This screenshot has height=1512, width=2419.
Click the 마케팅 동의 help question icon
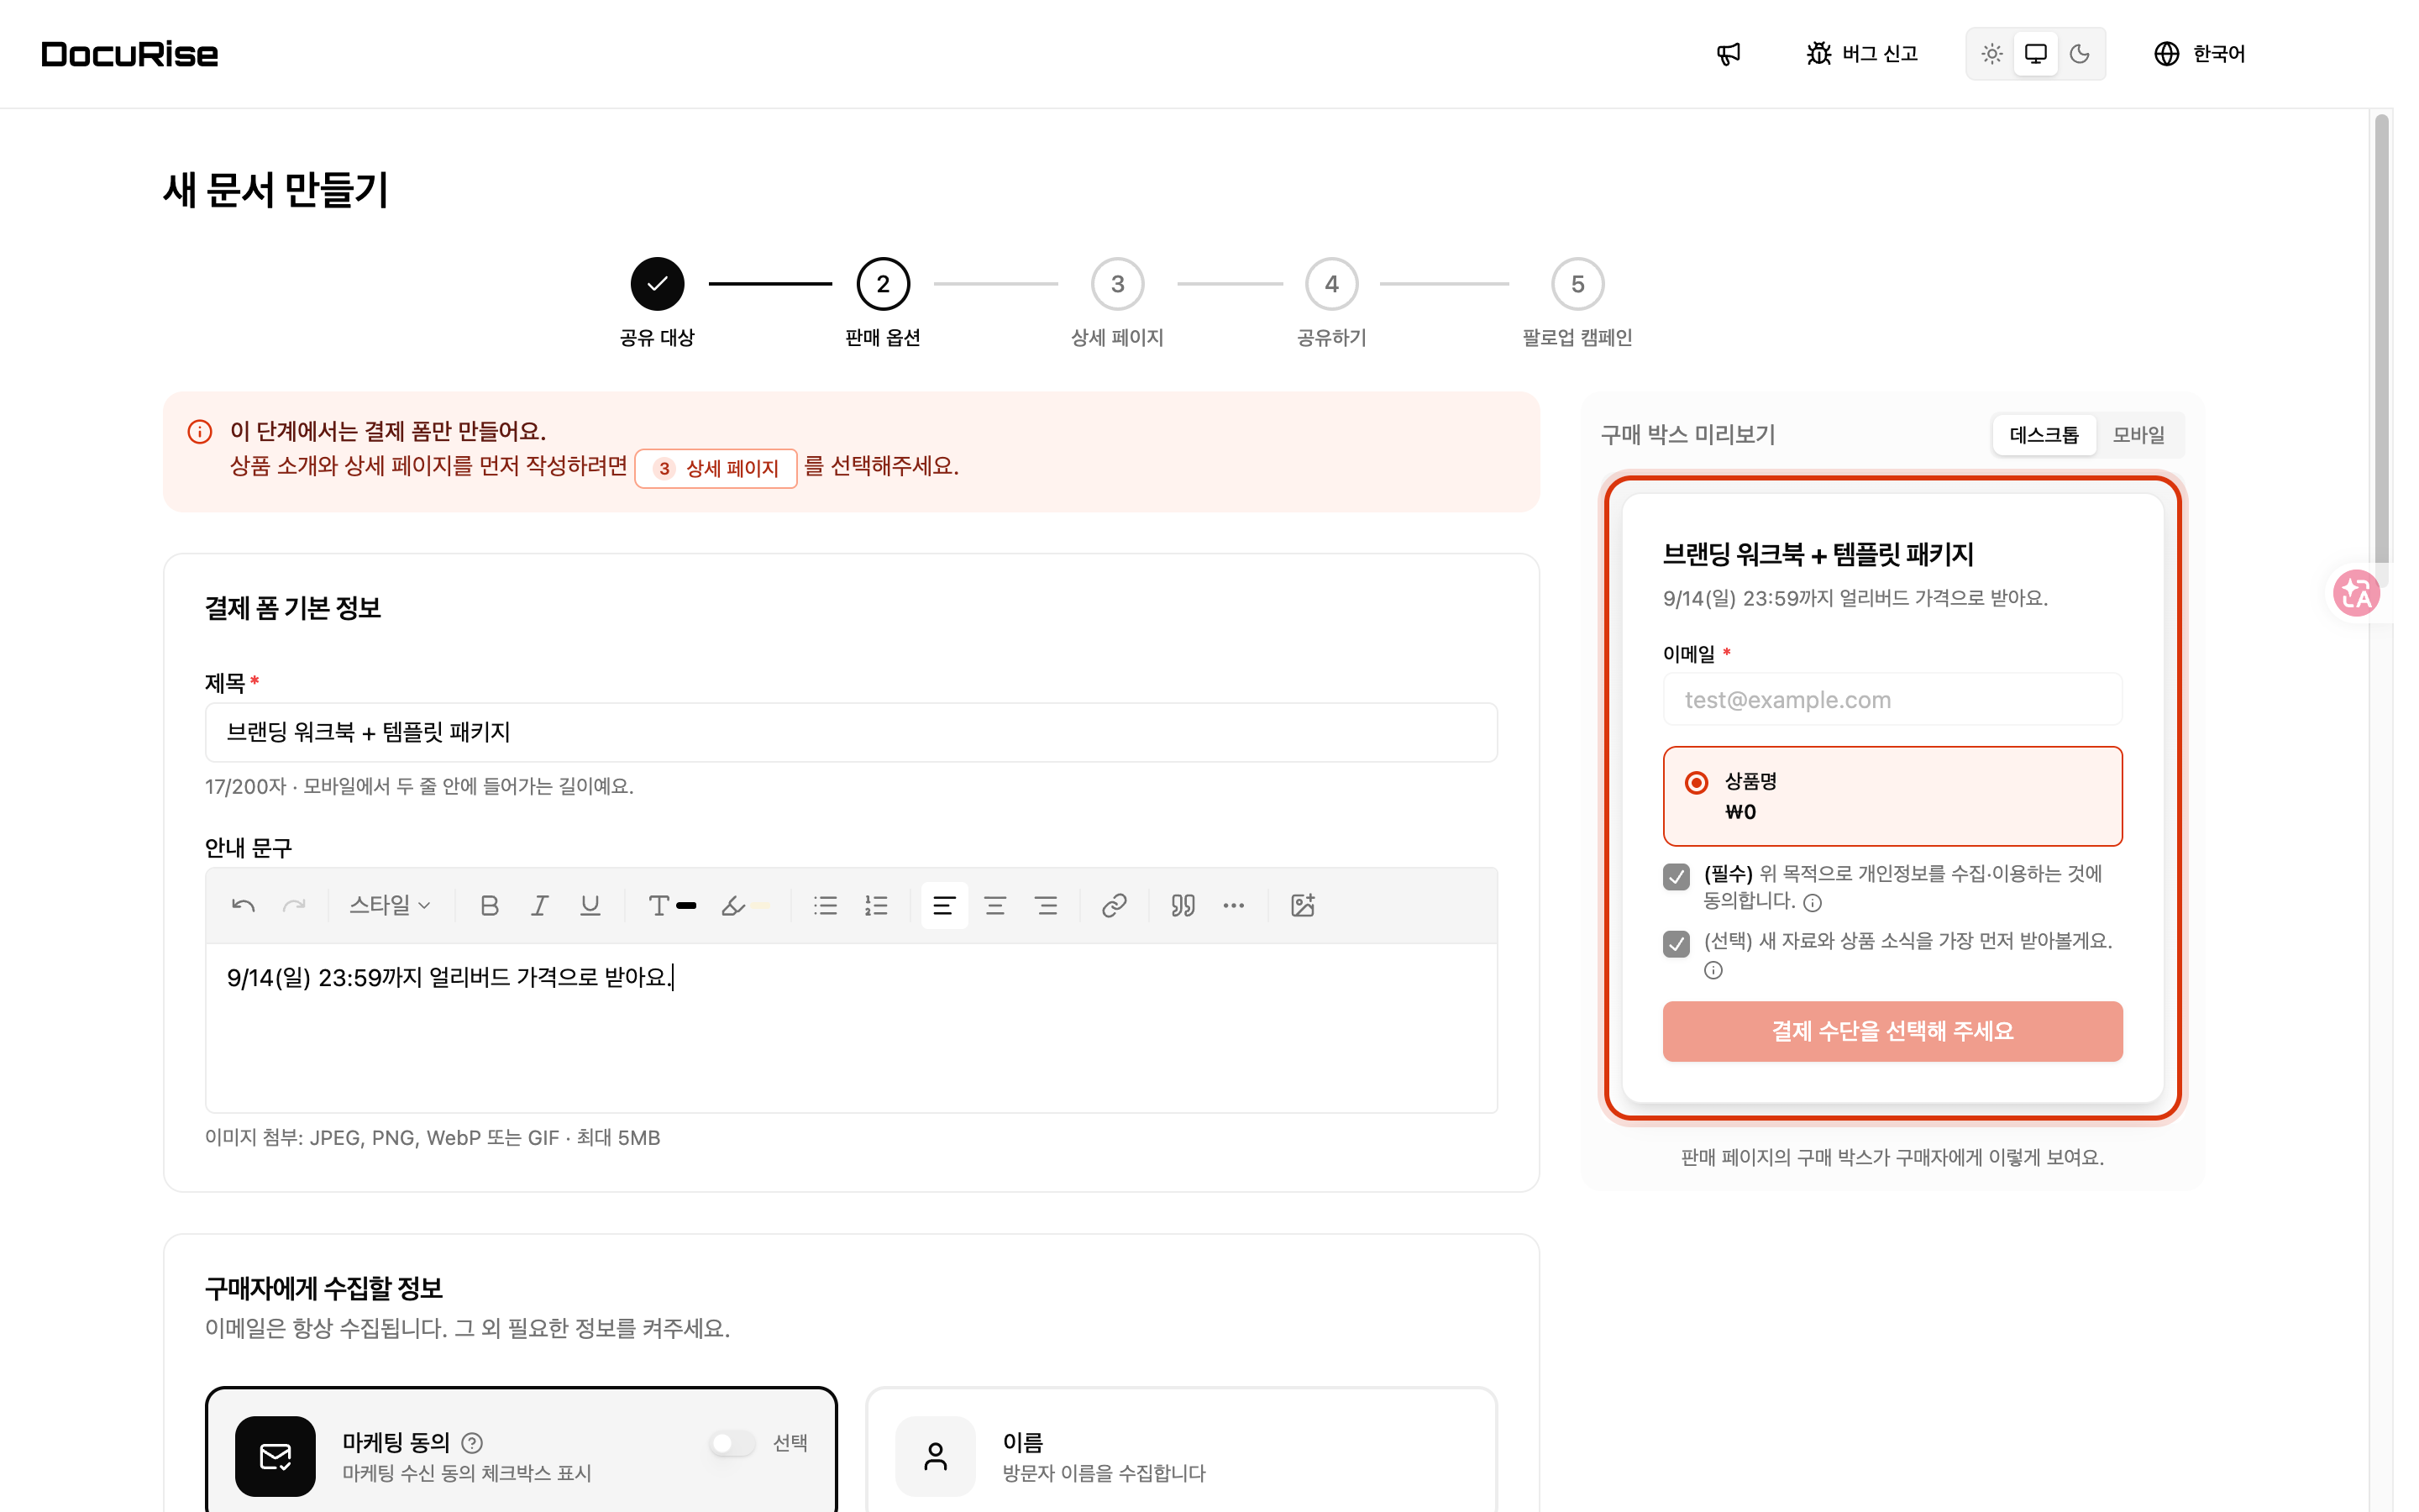(x=473, y=1443)
